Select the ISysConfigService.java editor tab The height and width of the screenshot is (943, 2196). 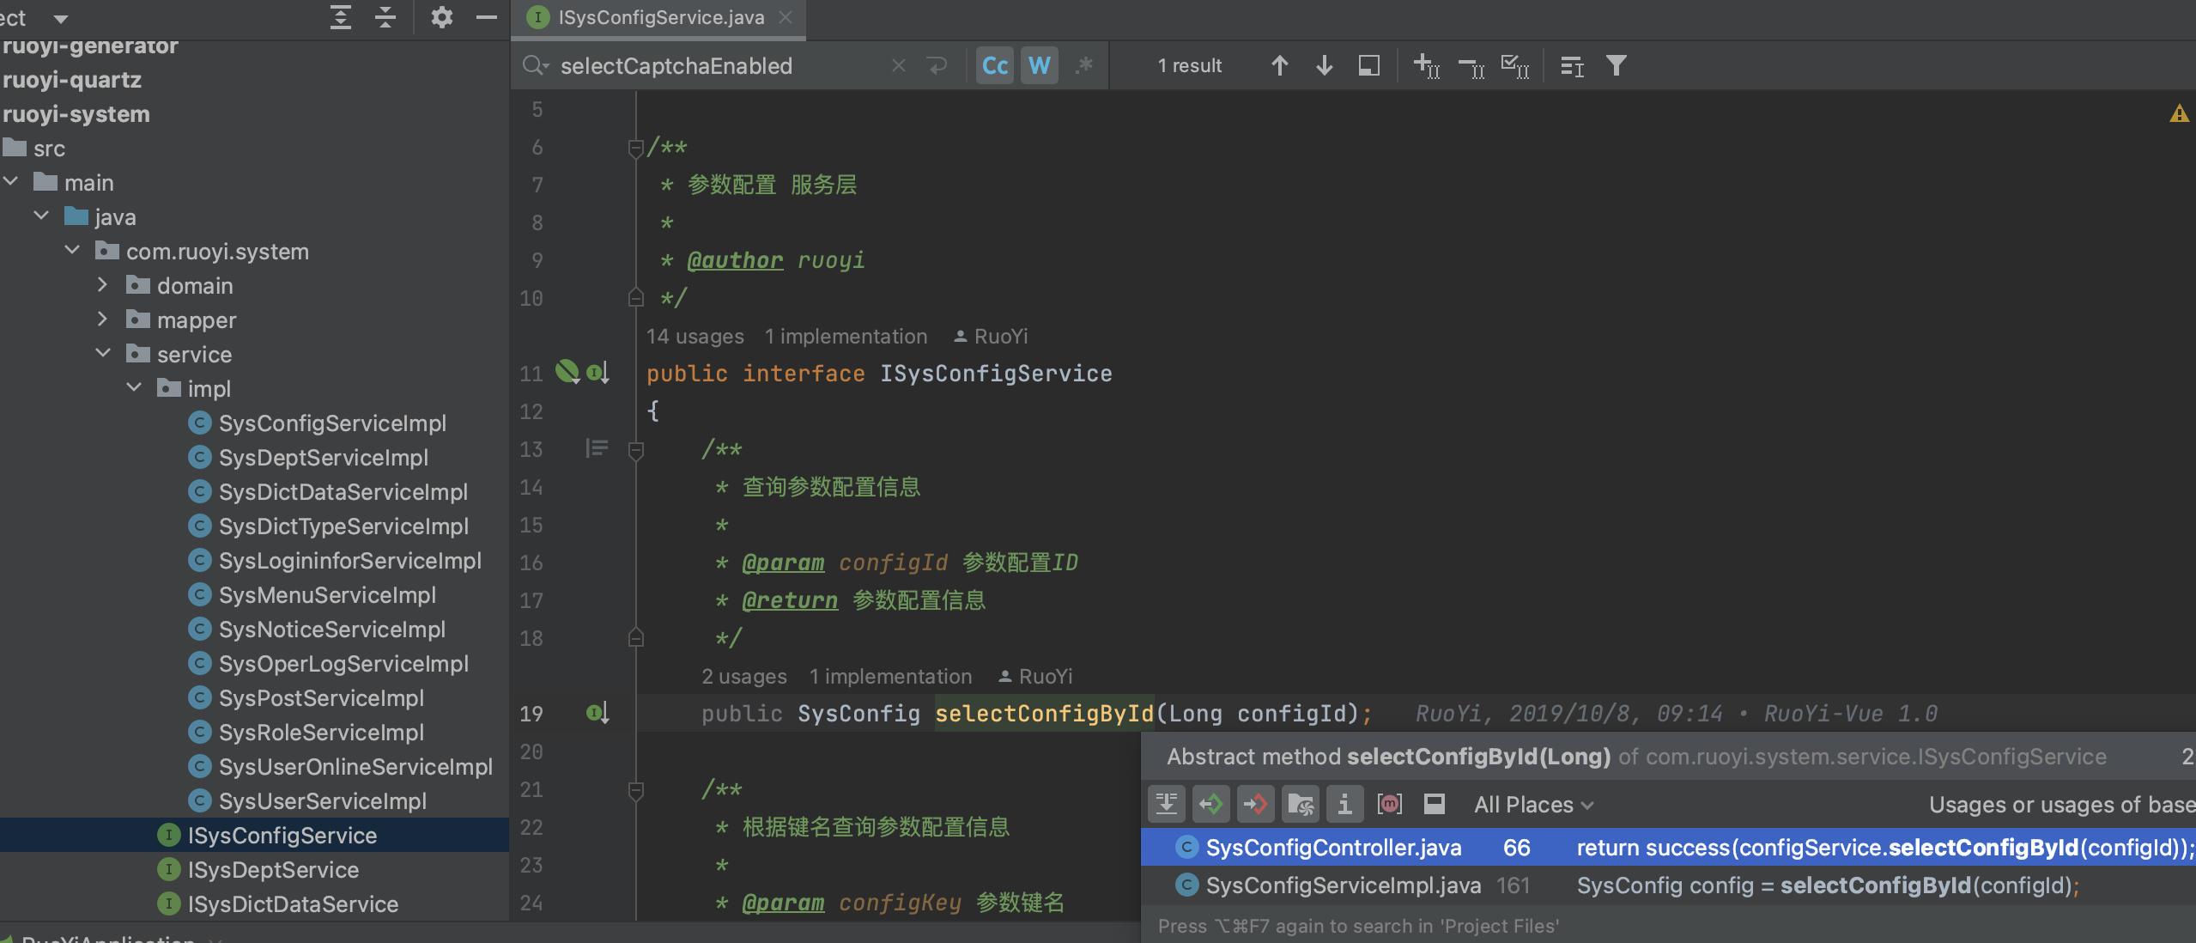[x=659, y=17]
